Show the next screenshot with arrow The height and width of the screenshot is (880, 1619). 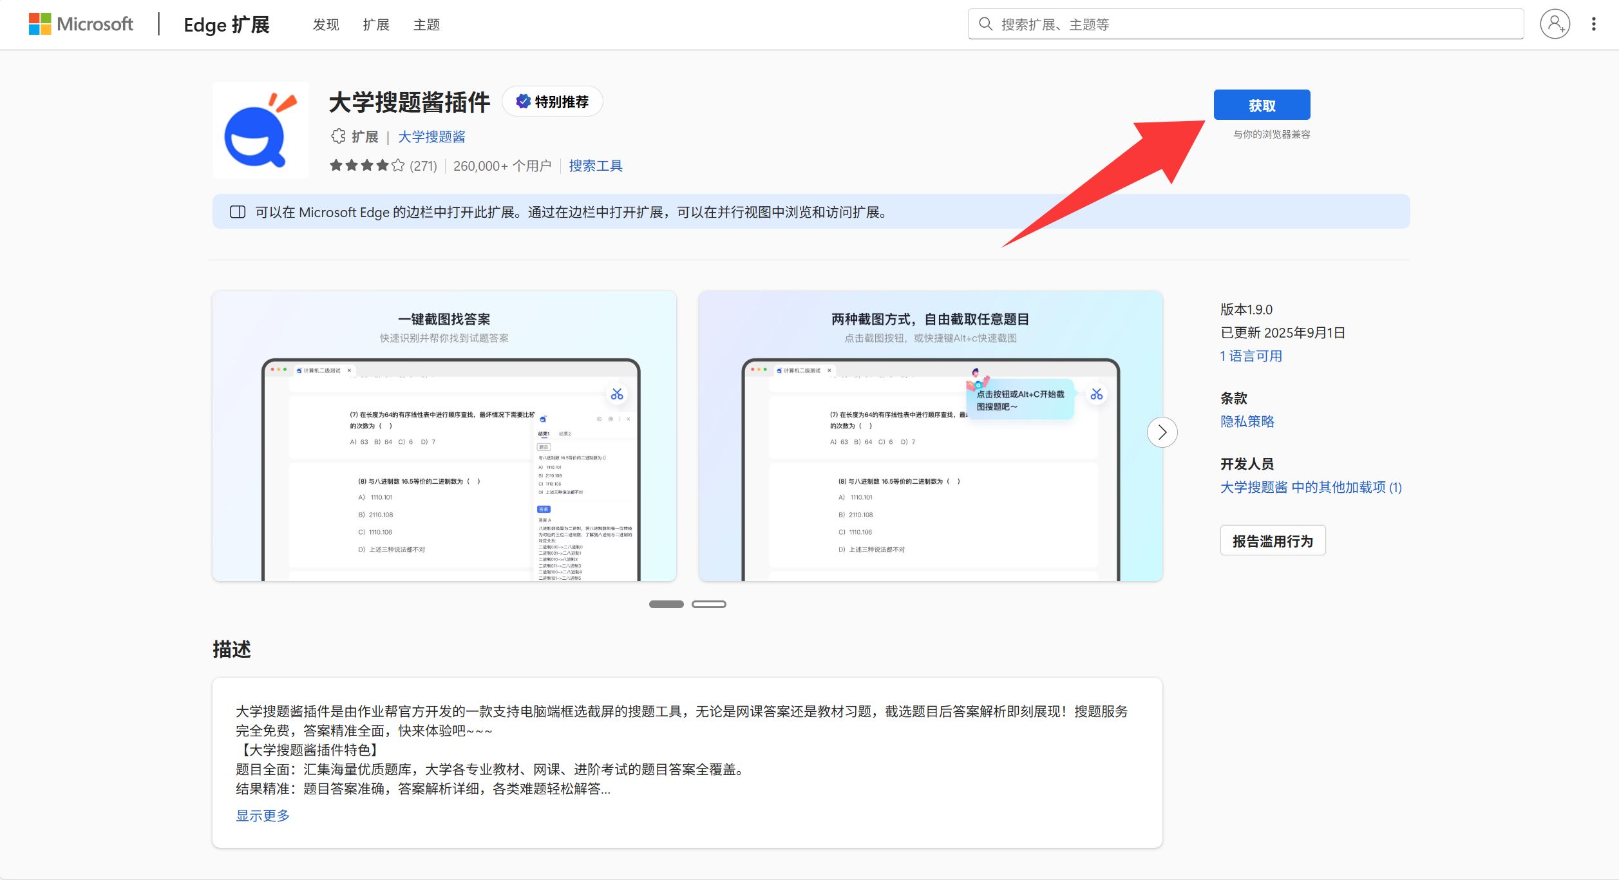(x=1162, y=432)
